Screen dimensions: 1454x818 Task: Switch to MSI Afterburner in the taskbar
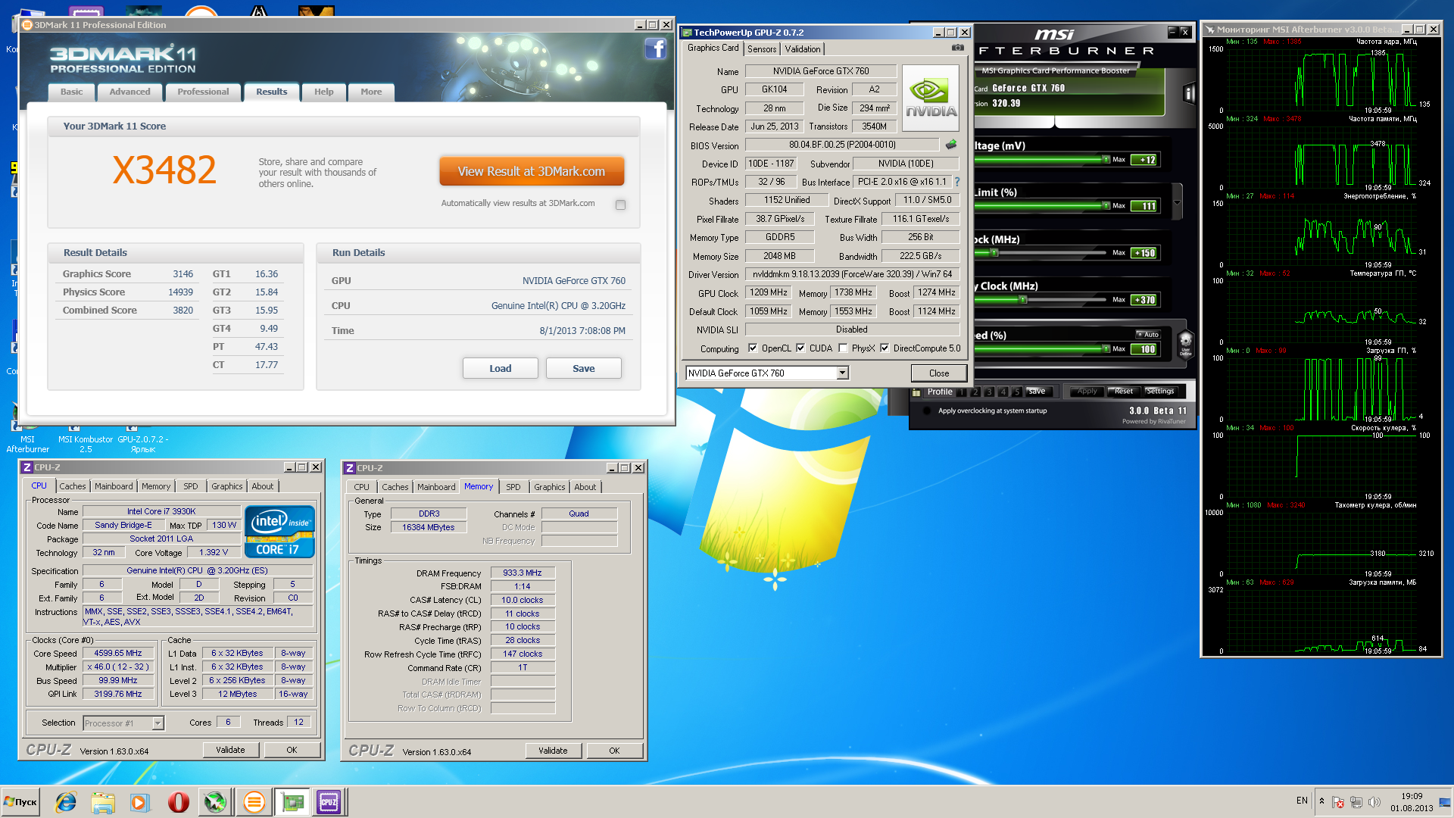click(215, 801)
